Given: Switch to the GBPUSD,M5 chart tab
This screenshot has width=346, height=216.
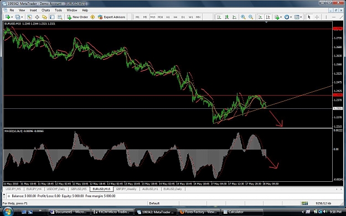Looking at the screenshot, I should [x=79, y=189].
